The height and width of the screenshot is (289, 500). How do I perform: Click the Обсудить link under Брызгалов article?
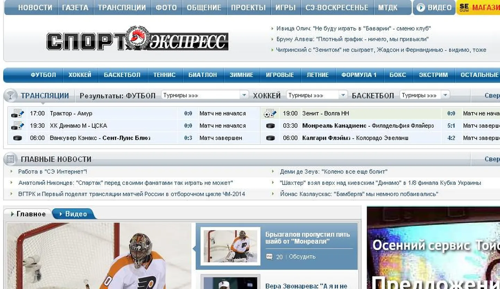(x=302, y=257)
